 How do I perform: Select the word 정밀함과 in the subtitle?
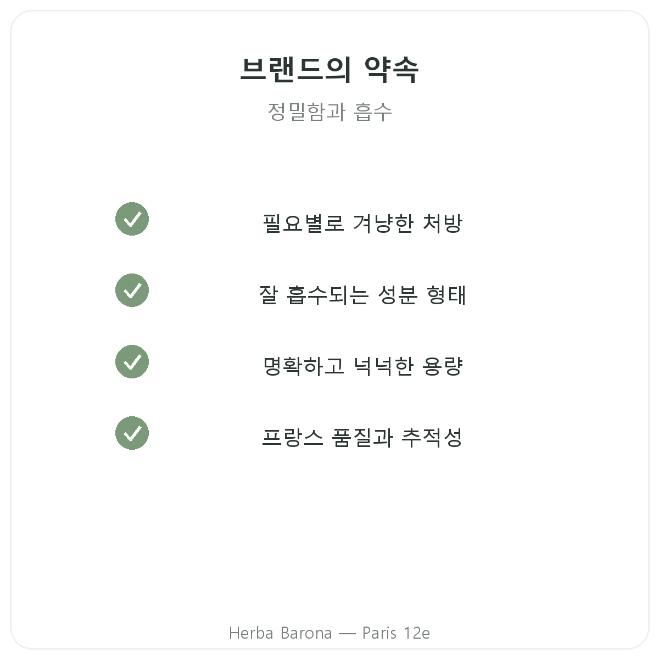pos(306,111)
